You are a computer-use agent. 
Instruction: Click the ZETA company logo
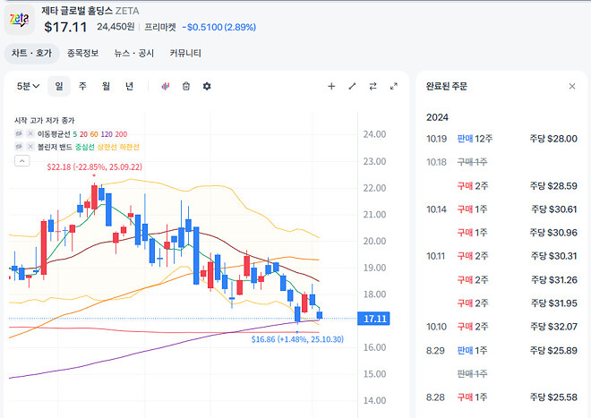click(20, 19)
